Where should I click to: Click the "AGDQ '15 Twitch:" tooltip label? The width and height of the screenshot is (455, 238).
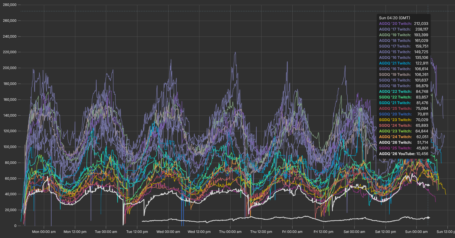(x=395, y=52)
